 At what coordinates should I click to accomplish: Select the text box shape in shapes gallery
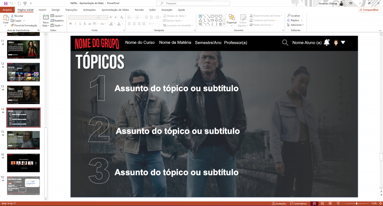200,16
